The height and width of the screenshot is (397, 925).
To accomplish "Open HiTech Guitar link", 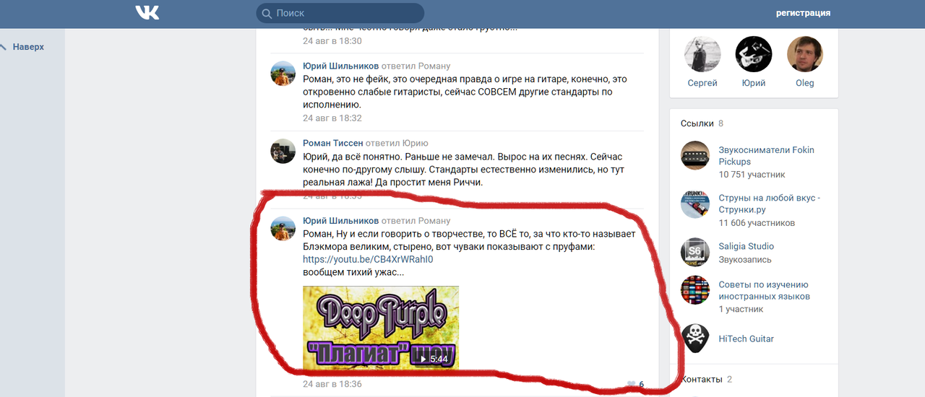I will [x=746, y=339].
